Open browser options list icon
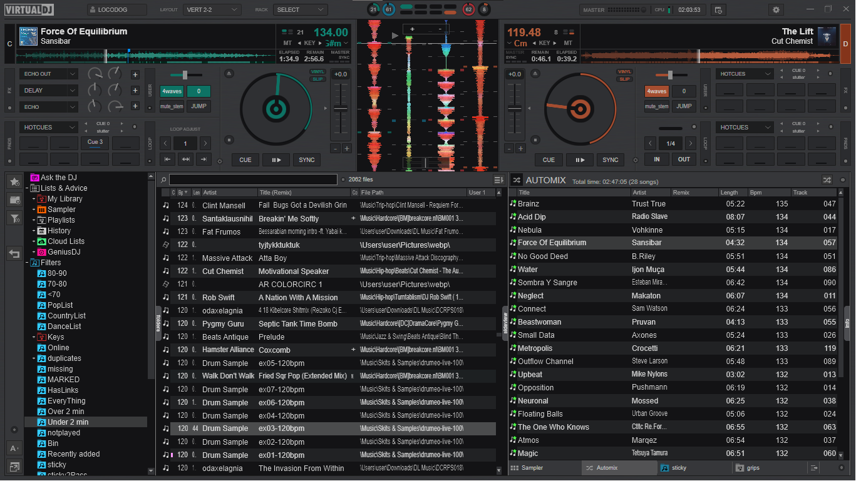Viewport: 856px width, 481px height. [x=498, y=180]
